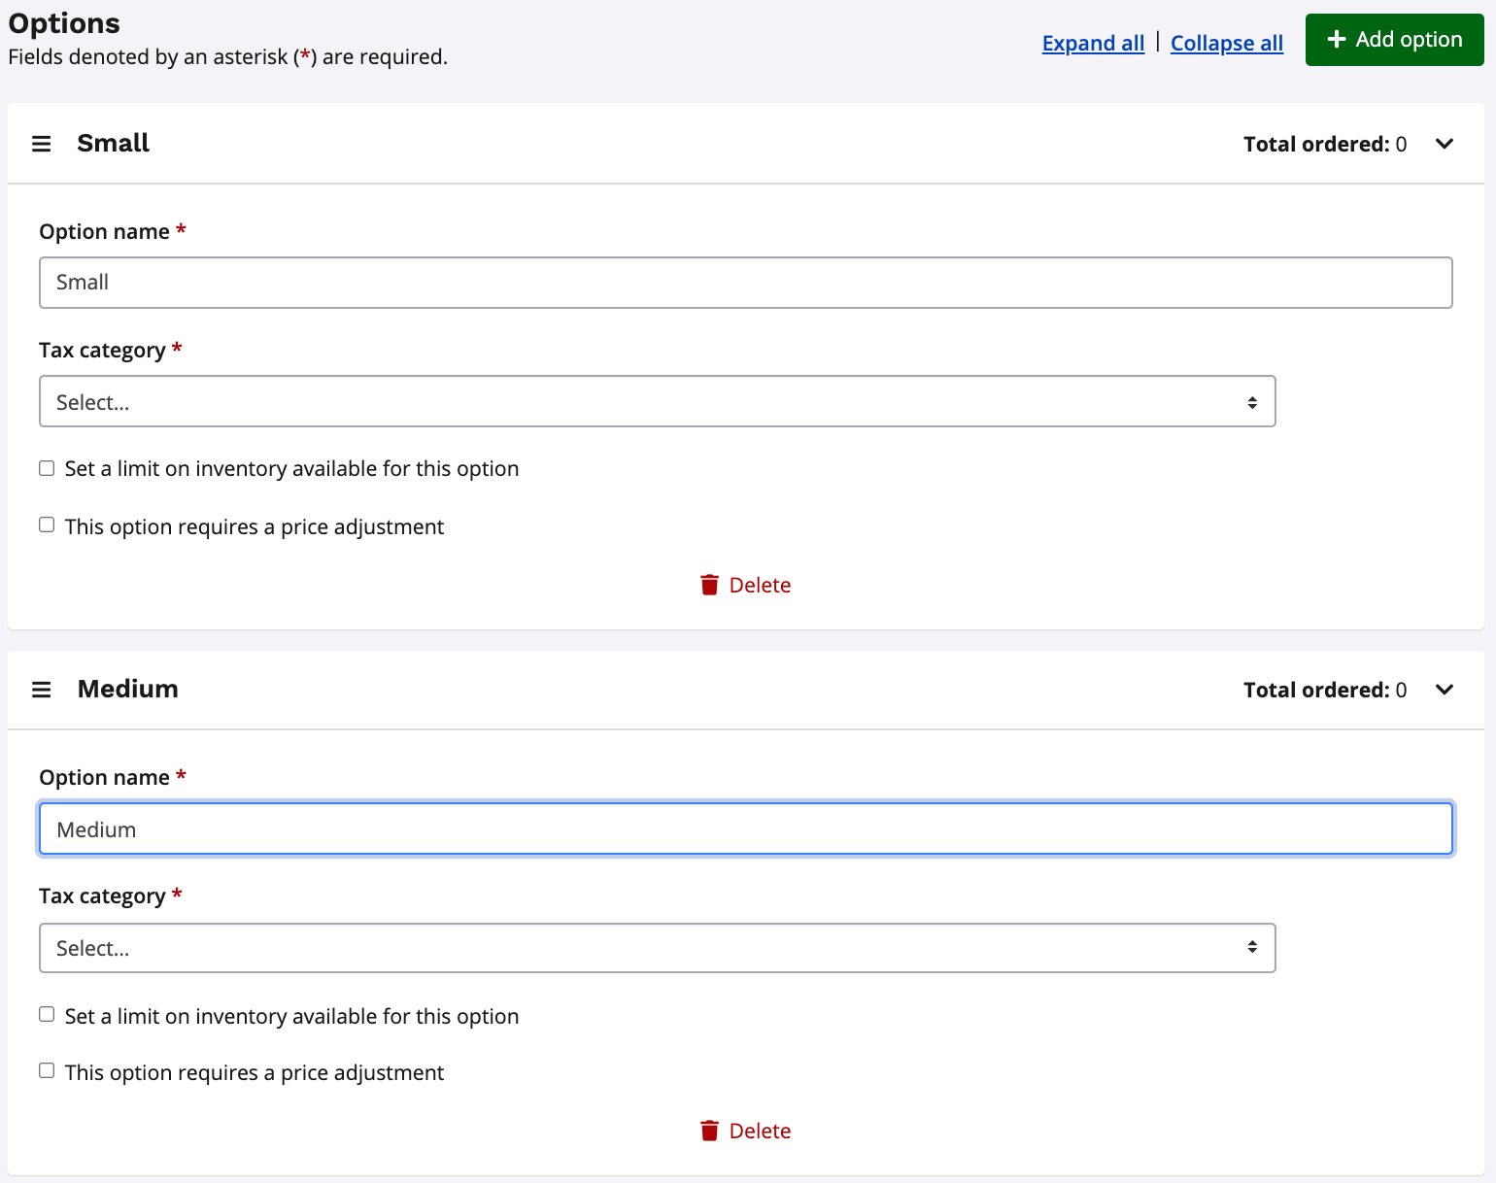
Task: Click the Medium panel header title
Action: (128, 690)
